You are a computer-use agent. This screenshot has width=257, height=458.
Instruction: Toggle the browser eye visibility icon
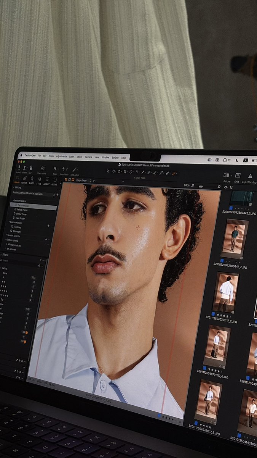tap(225, 187)
